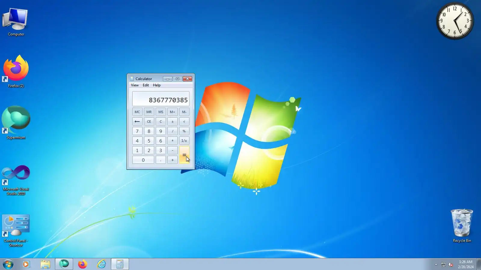Click the muted volume tray icon
This screenshot has width=481, height=270.
[451, 264]
